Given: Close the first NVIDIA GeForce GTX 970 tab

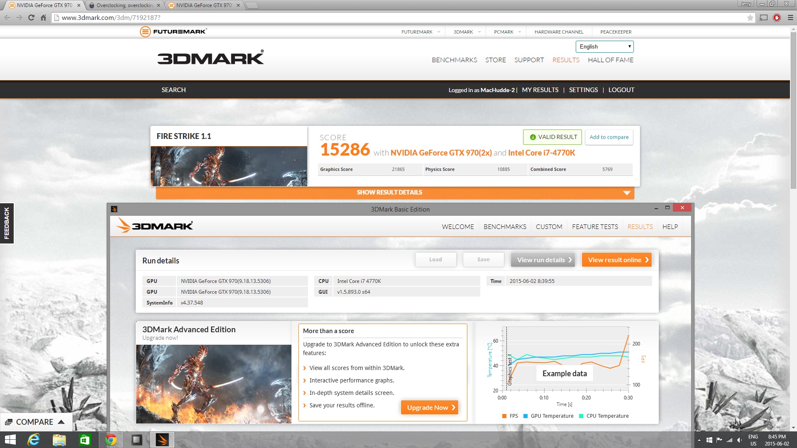Looking at the screenshot, I should click(x=78, y=5).
